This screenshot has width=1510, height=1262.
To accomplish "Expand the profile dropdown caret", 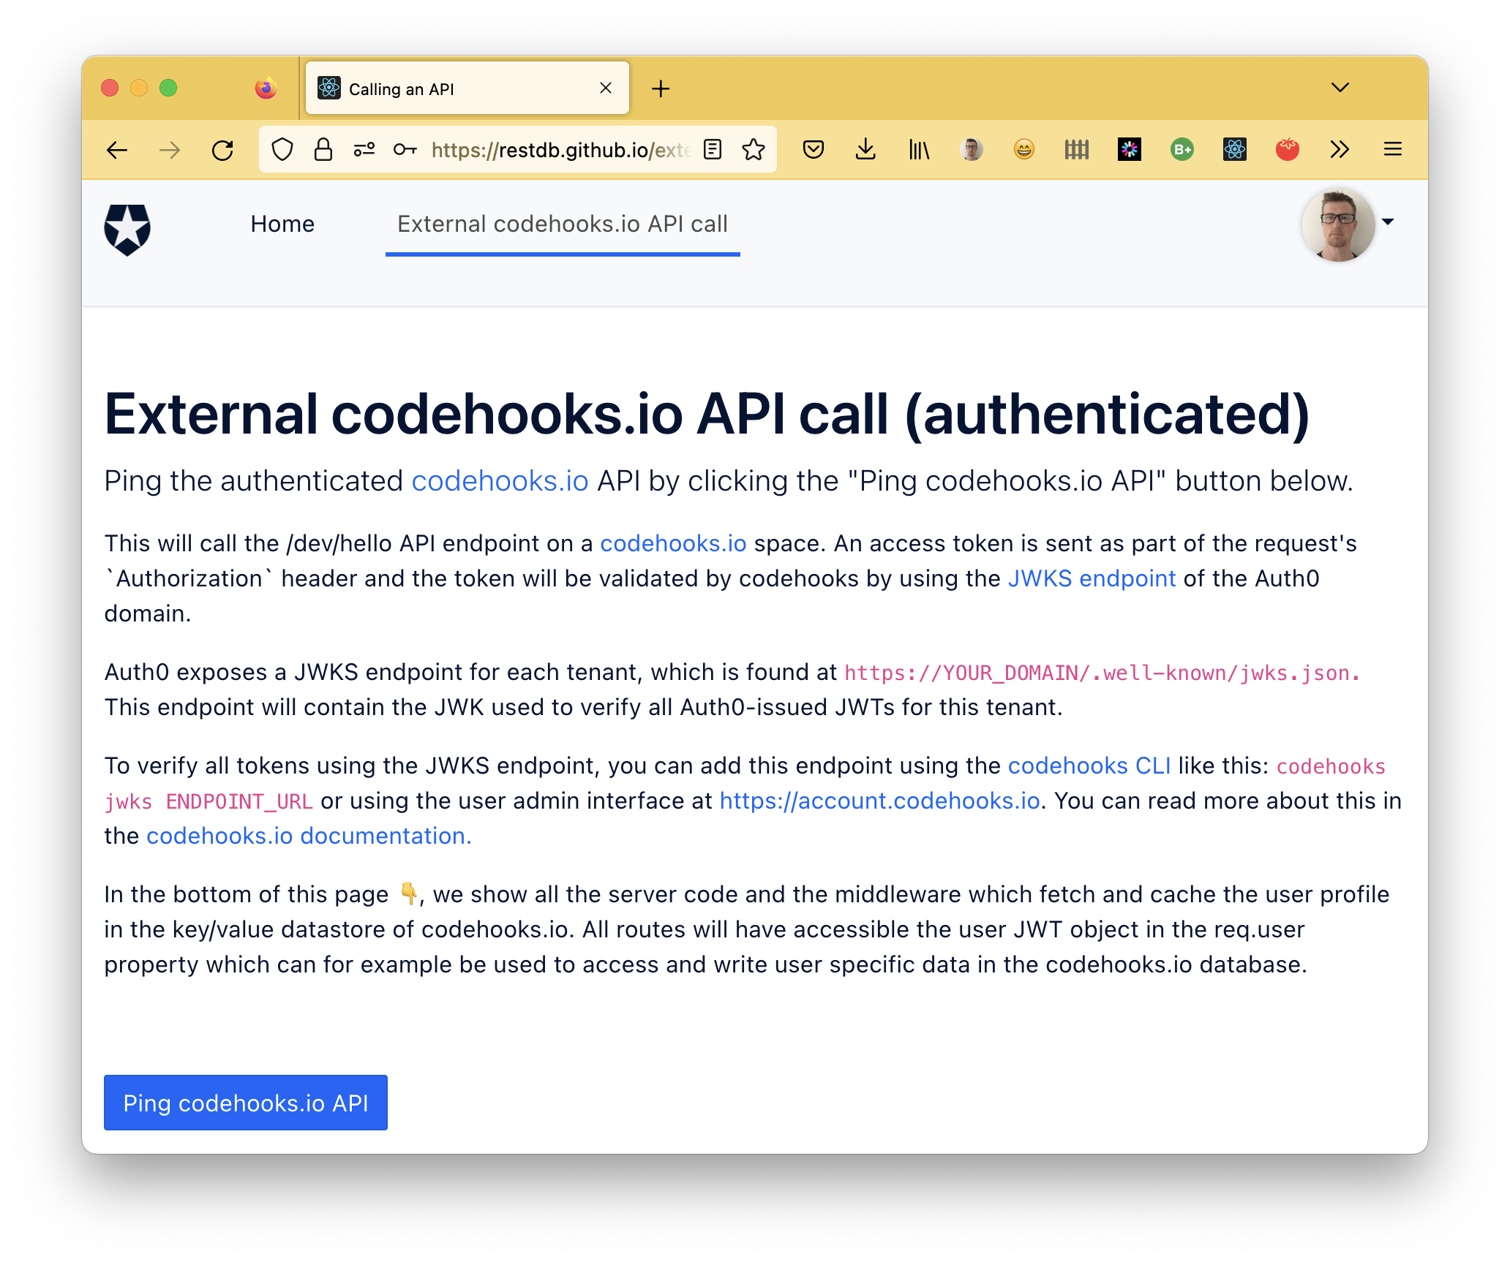I will pos(1388,222).
